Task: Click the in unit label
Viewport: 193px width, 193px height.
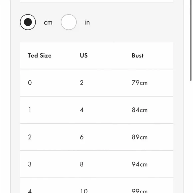Action: [87, 22]
